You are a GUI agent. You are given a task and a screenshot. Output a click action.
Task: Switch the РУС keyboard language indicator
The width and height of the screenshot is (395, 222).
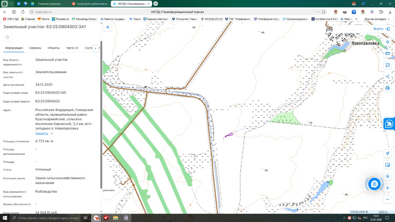pos(365,218)
